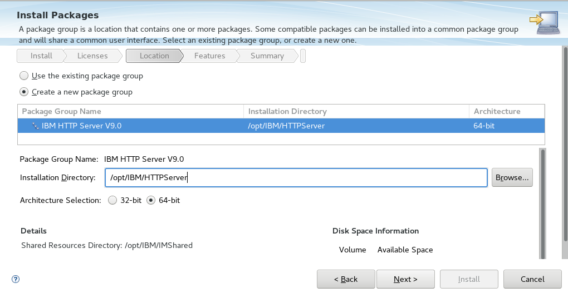Click the Disk Space Information heading
This screenshot has width=568, height=298.
375,231
